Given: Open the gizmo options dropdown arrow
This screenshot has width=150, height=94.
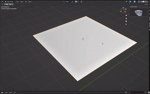Looking at the screenshot, I should pyautogui.click(x=132, y=2).
